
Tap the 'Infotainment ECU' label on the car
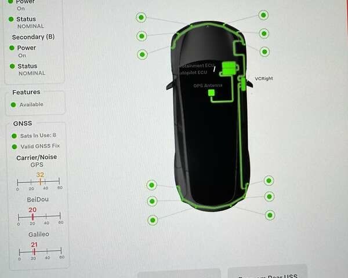click(197, 66)
